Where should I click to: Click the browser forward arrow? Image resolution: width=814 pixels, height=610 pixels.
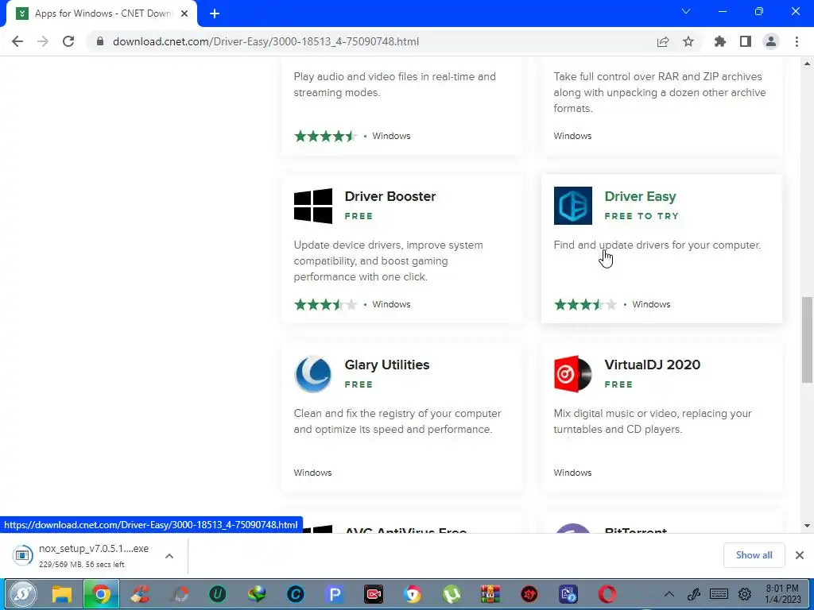tap(43, 41)
